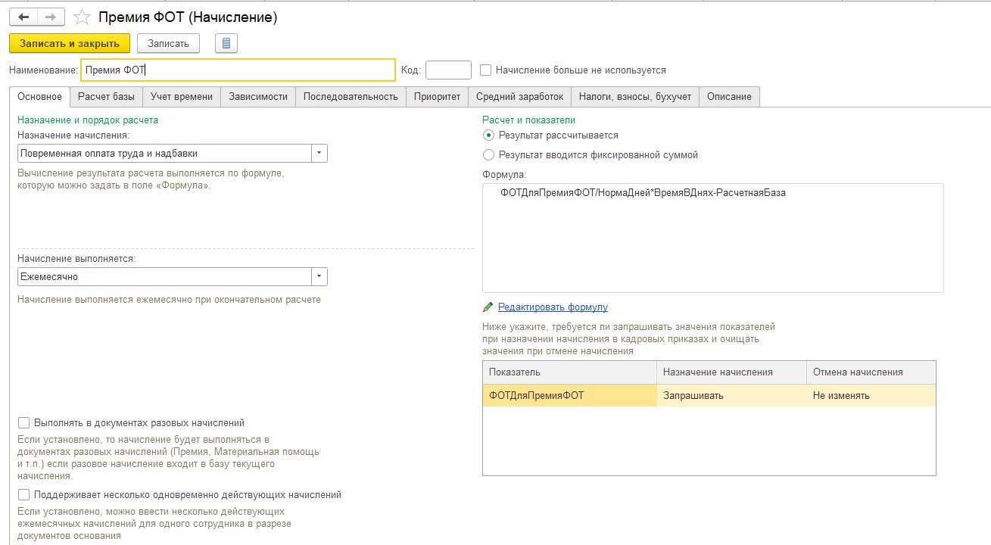Go to 'Налоги, взносы, бухучет' tab

tap(634, 97)
